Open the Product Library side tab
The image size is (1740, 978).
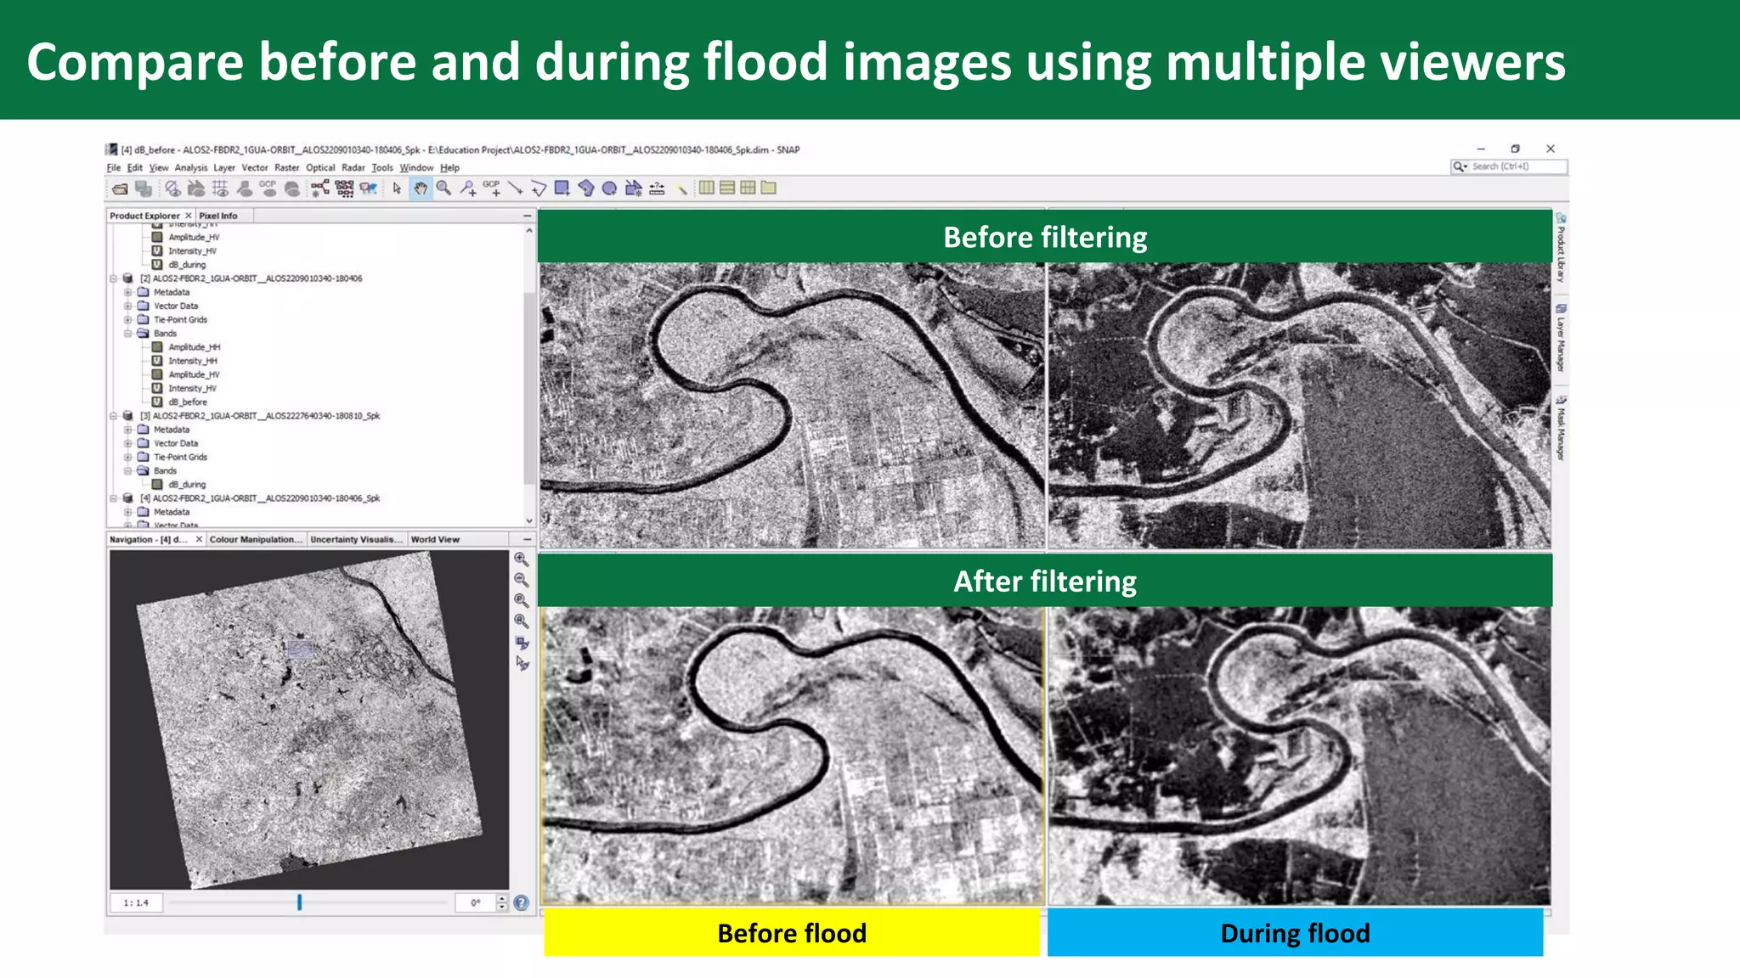(1561, 248)
